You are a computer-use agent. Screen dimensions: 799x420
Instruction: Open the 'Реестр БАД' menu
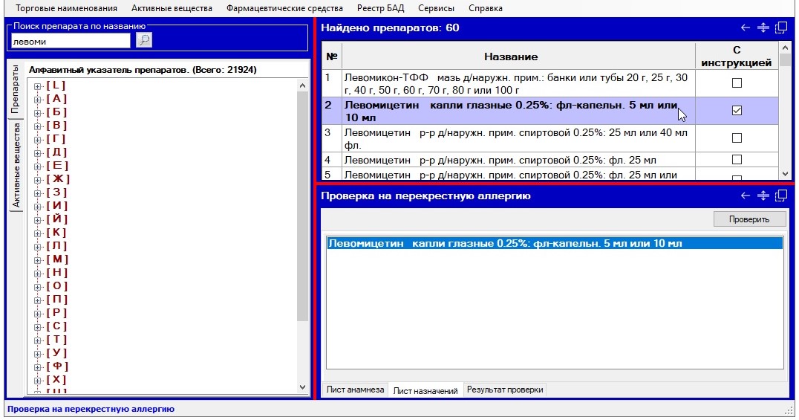coord(380,8)
